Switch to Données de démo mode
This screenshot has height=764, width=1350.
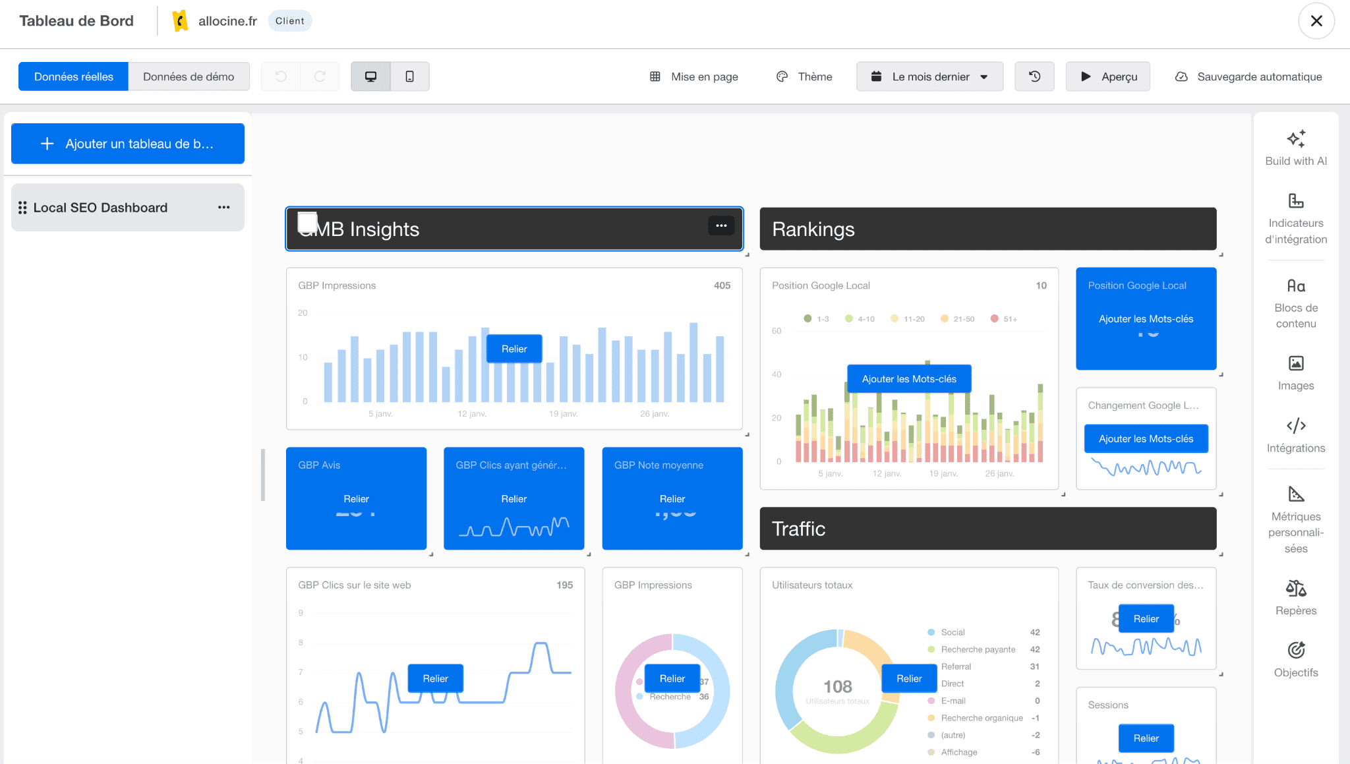pos(189,76)
